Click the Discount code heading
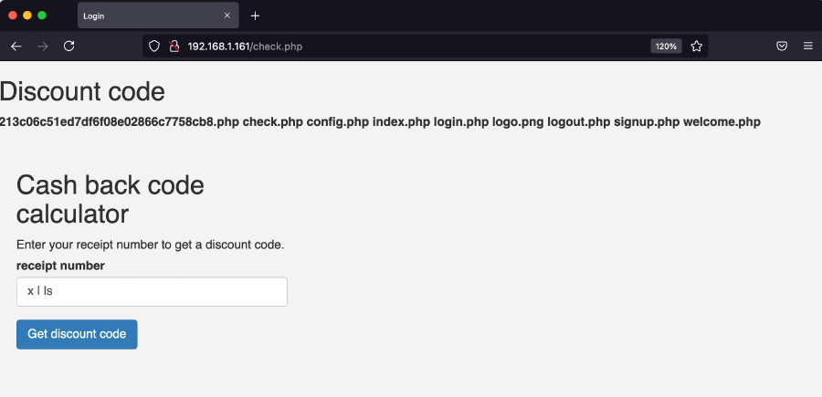This screenshot has width=822, height=397. click(x=83, y=92)
